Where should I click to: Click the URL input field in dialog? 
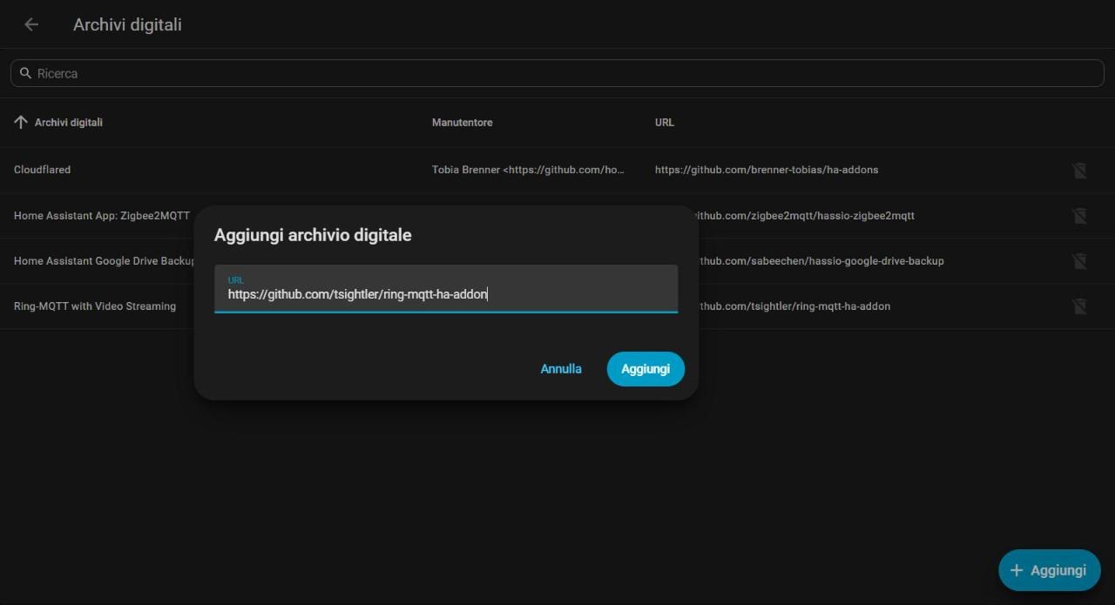[446, 289]
